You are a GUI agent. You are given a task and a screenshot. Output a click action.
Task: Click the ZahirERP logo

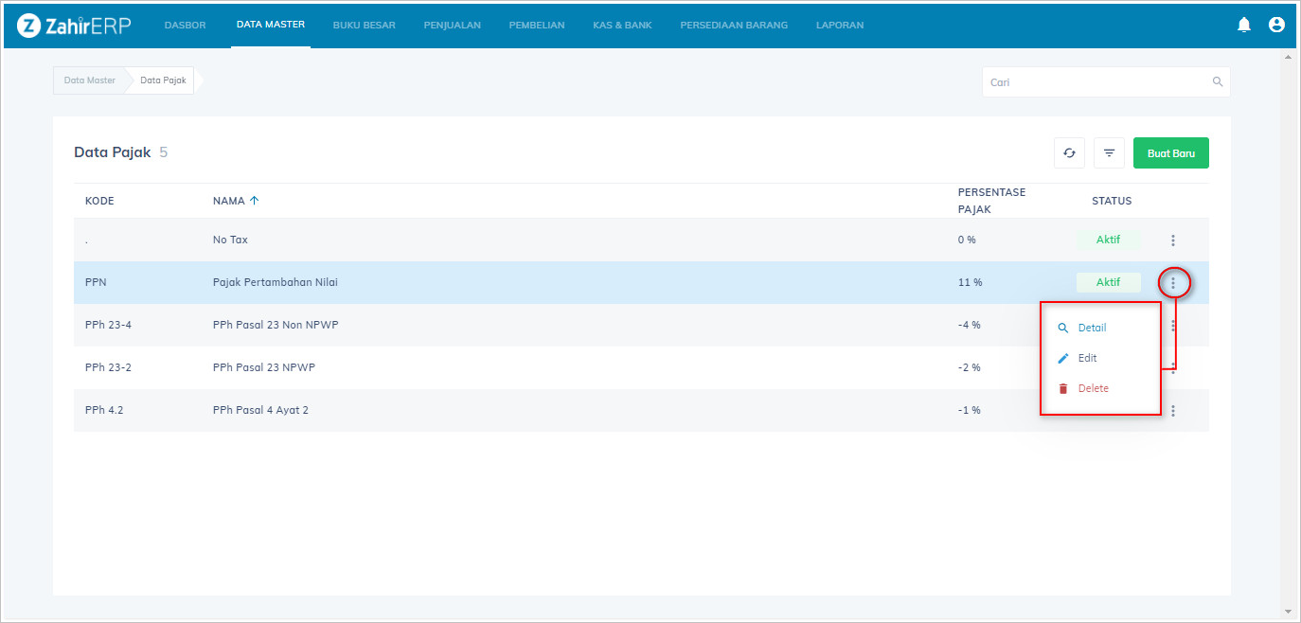click(x=74, y=26)
